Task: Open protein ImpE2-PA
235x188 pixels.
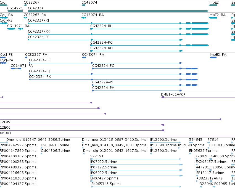Action: tap(218, 55)
